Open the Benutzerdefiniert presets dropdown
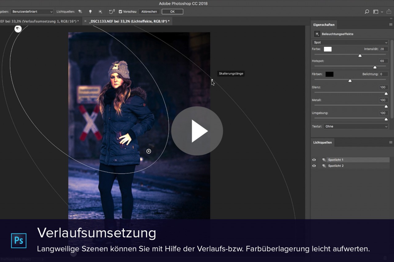Viewport: 394px width, 262px height. point(32,11)
